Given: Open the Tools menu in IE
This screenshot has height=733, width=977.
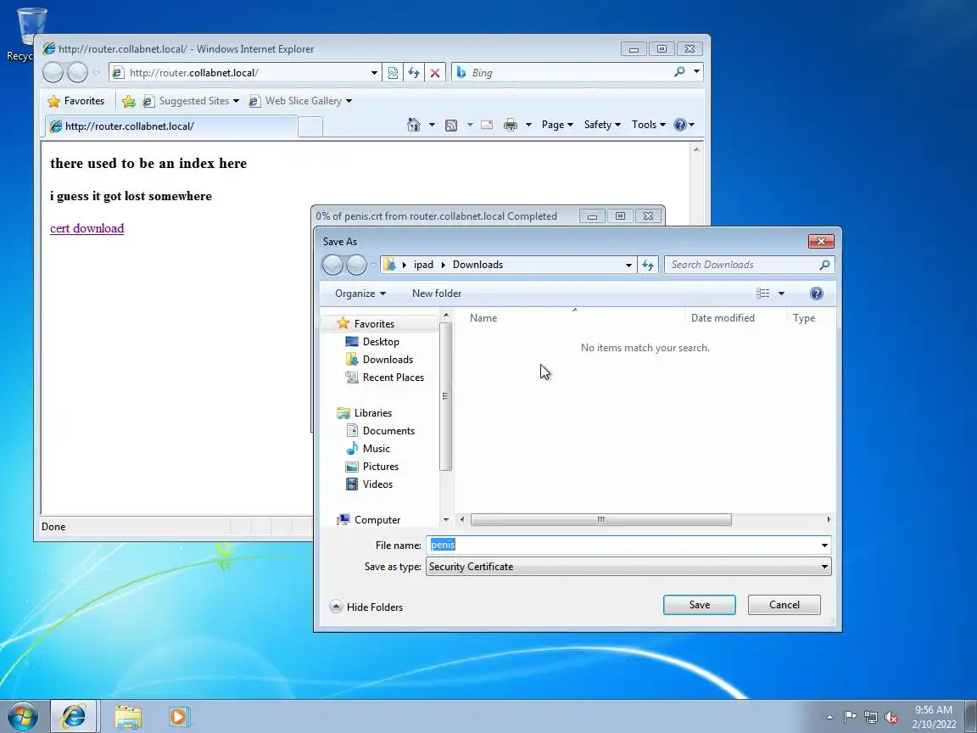Looking at the screenshot, I should click(x=648, y=125).
